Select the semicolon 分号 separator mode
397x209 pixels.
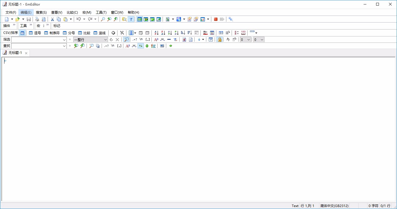click(68, 33)
